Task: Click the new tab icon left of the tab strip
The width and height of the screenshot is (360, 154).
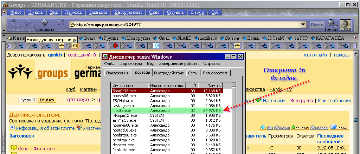Action: [x=9, y=46]
